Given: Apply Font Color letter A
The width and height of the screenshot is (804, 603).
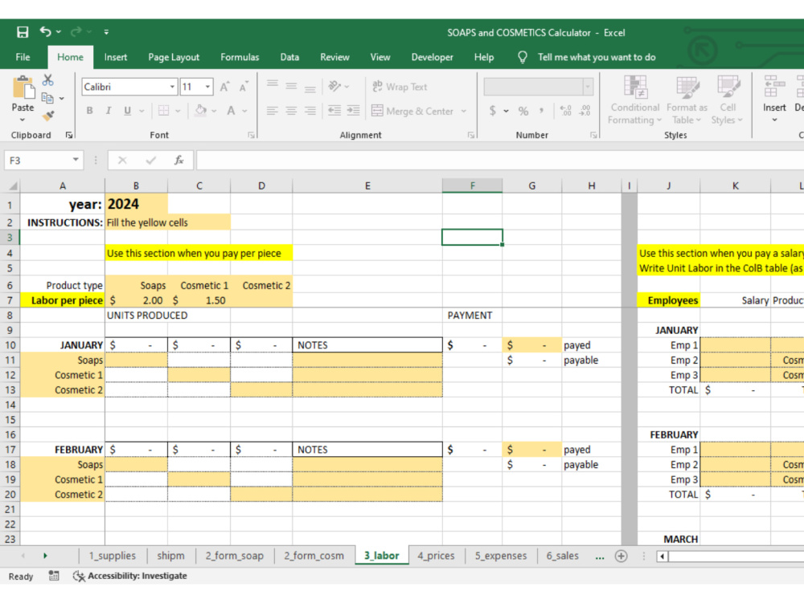Looking at the screenshot, I should (232, 111).
